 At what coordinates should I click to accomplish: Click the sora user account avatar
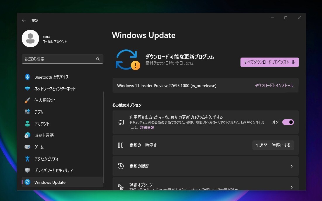[x=30, y=38]
